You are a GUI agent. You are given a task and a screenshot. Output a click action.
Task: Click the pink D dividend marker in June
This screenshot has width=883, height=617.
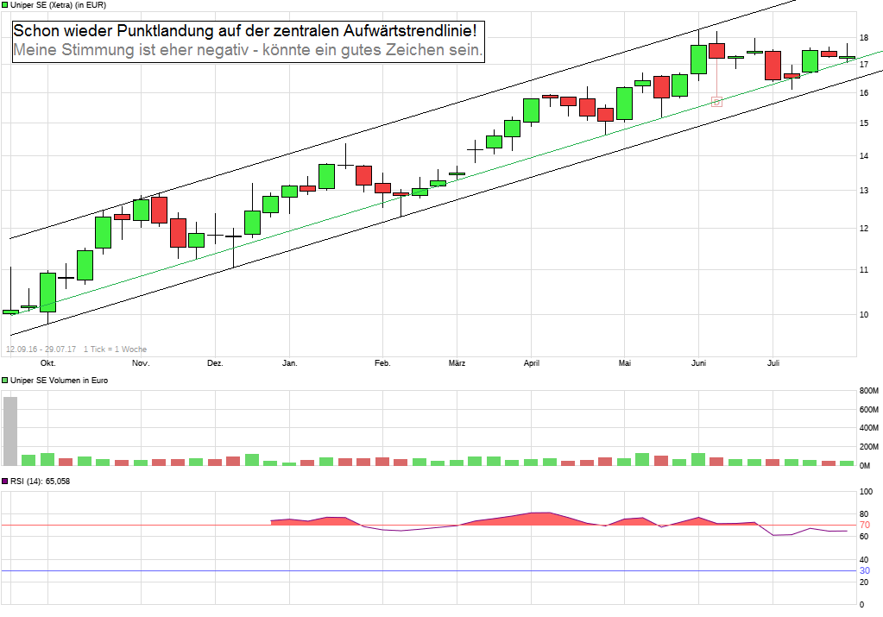(717, 102)
